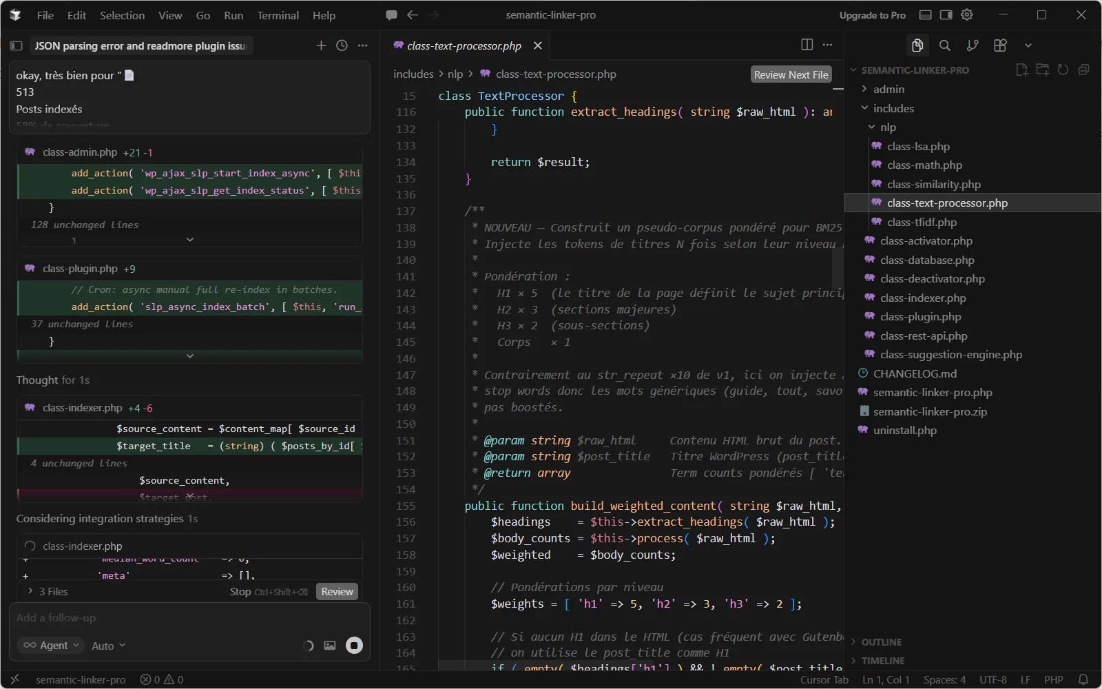Open the Source Control icon
Viewport: 1102px width, 689px height.
[973, 45]
